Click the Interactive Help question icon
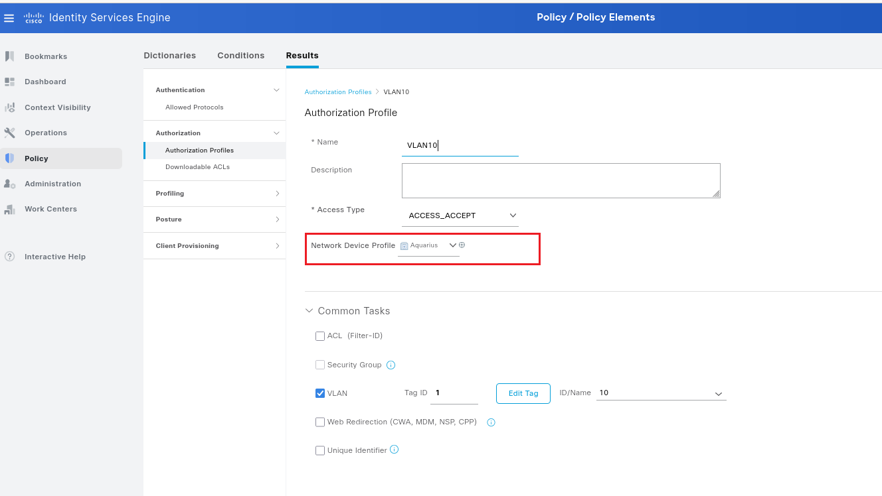Image resolution: width=882 pixels, height=496 pixels. (x=9, y=257)
